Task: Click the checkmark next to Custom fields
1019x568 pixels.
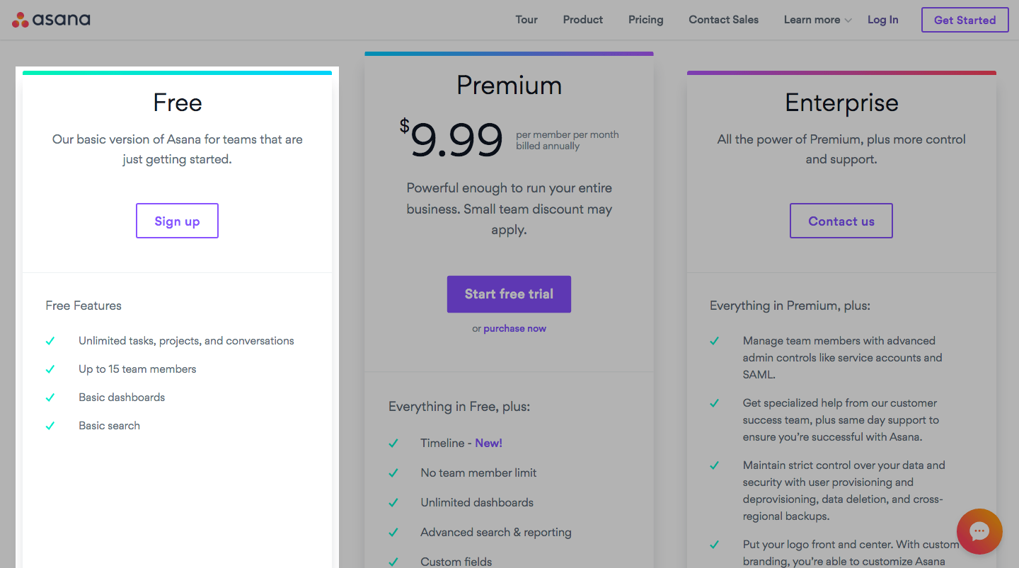Action: click(x=393, y=561)
